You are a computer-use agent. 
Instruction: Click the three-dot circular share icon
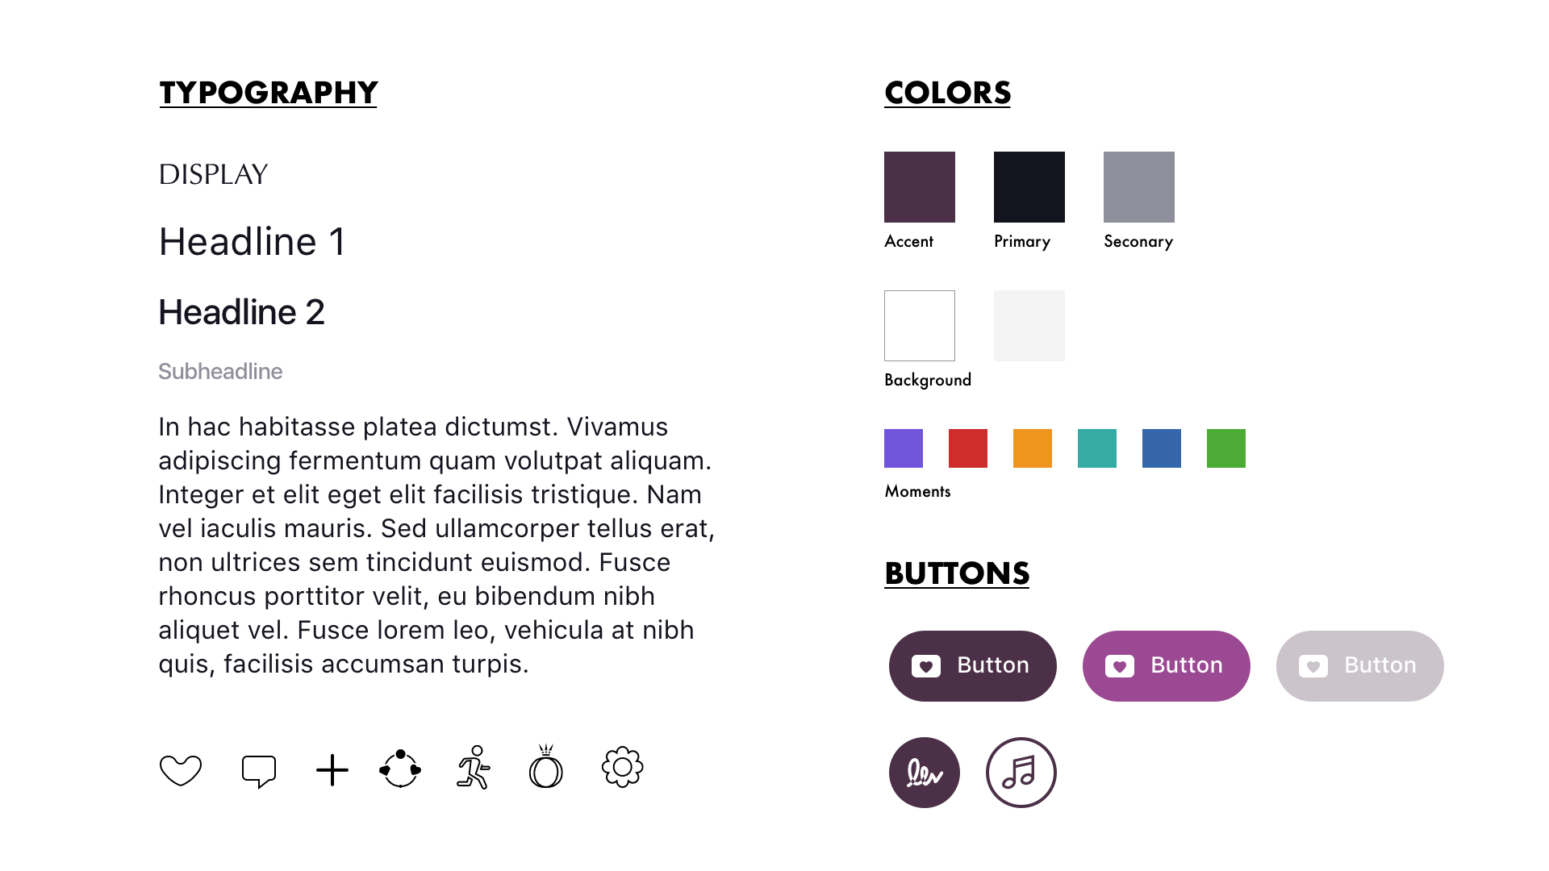point(400,769)
